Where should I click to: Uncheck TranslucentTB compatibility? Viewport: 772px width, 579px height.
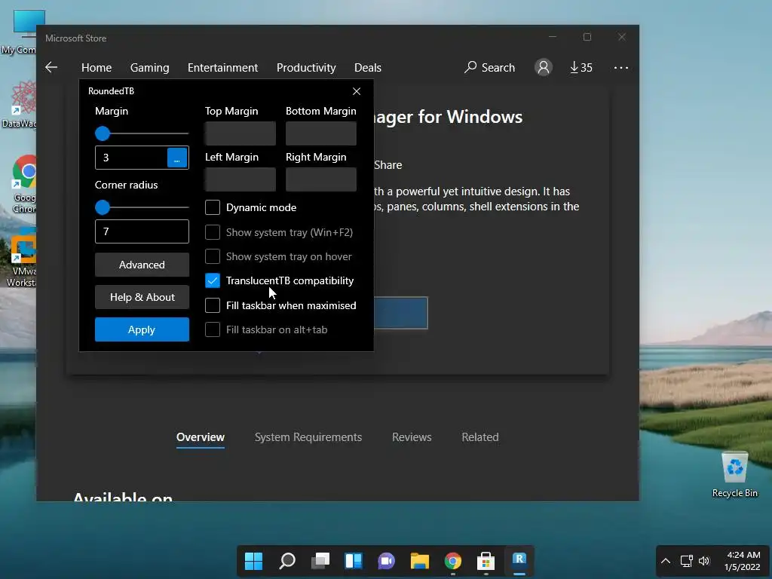point(212,280)
